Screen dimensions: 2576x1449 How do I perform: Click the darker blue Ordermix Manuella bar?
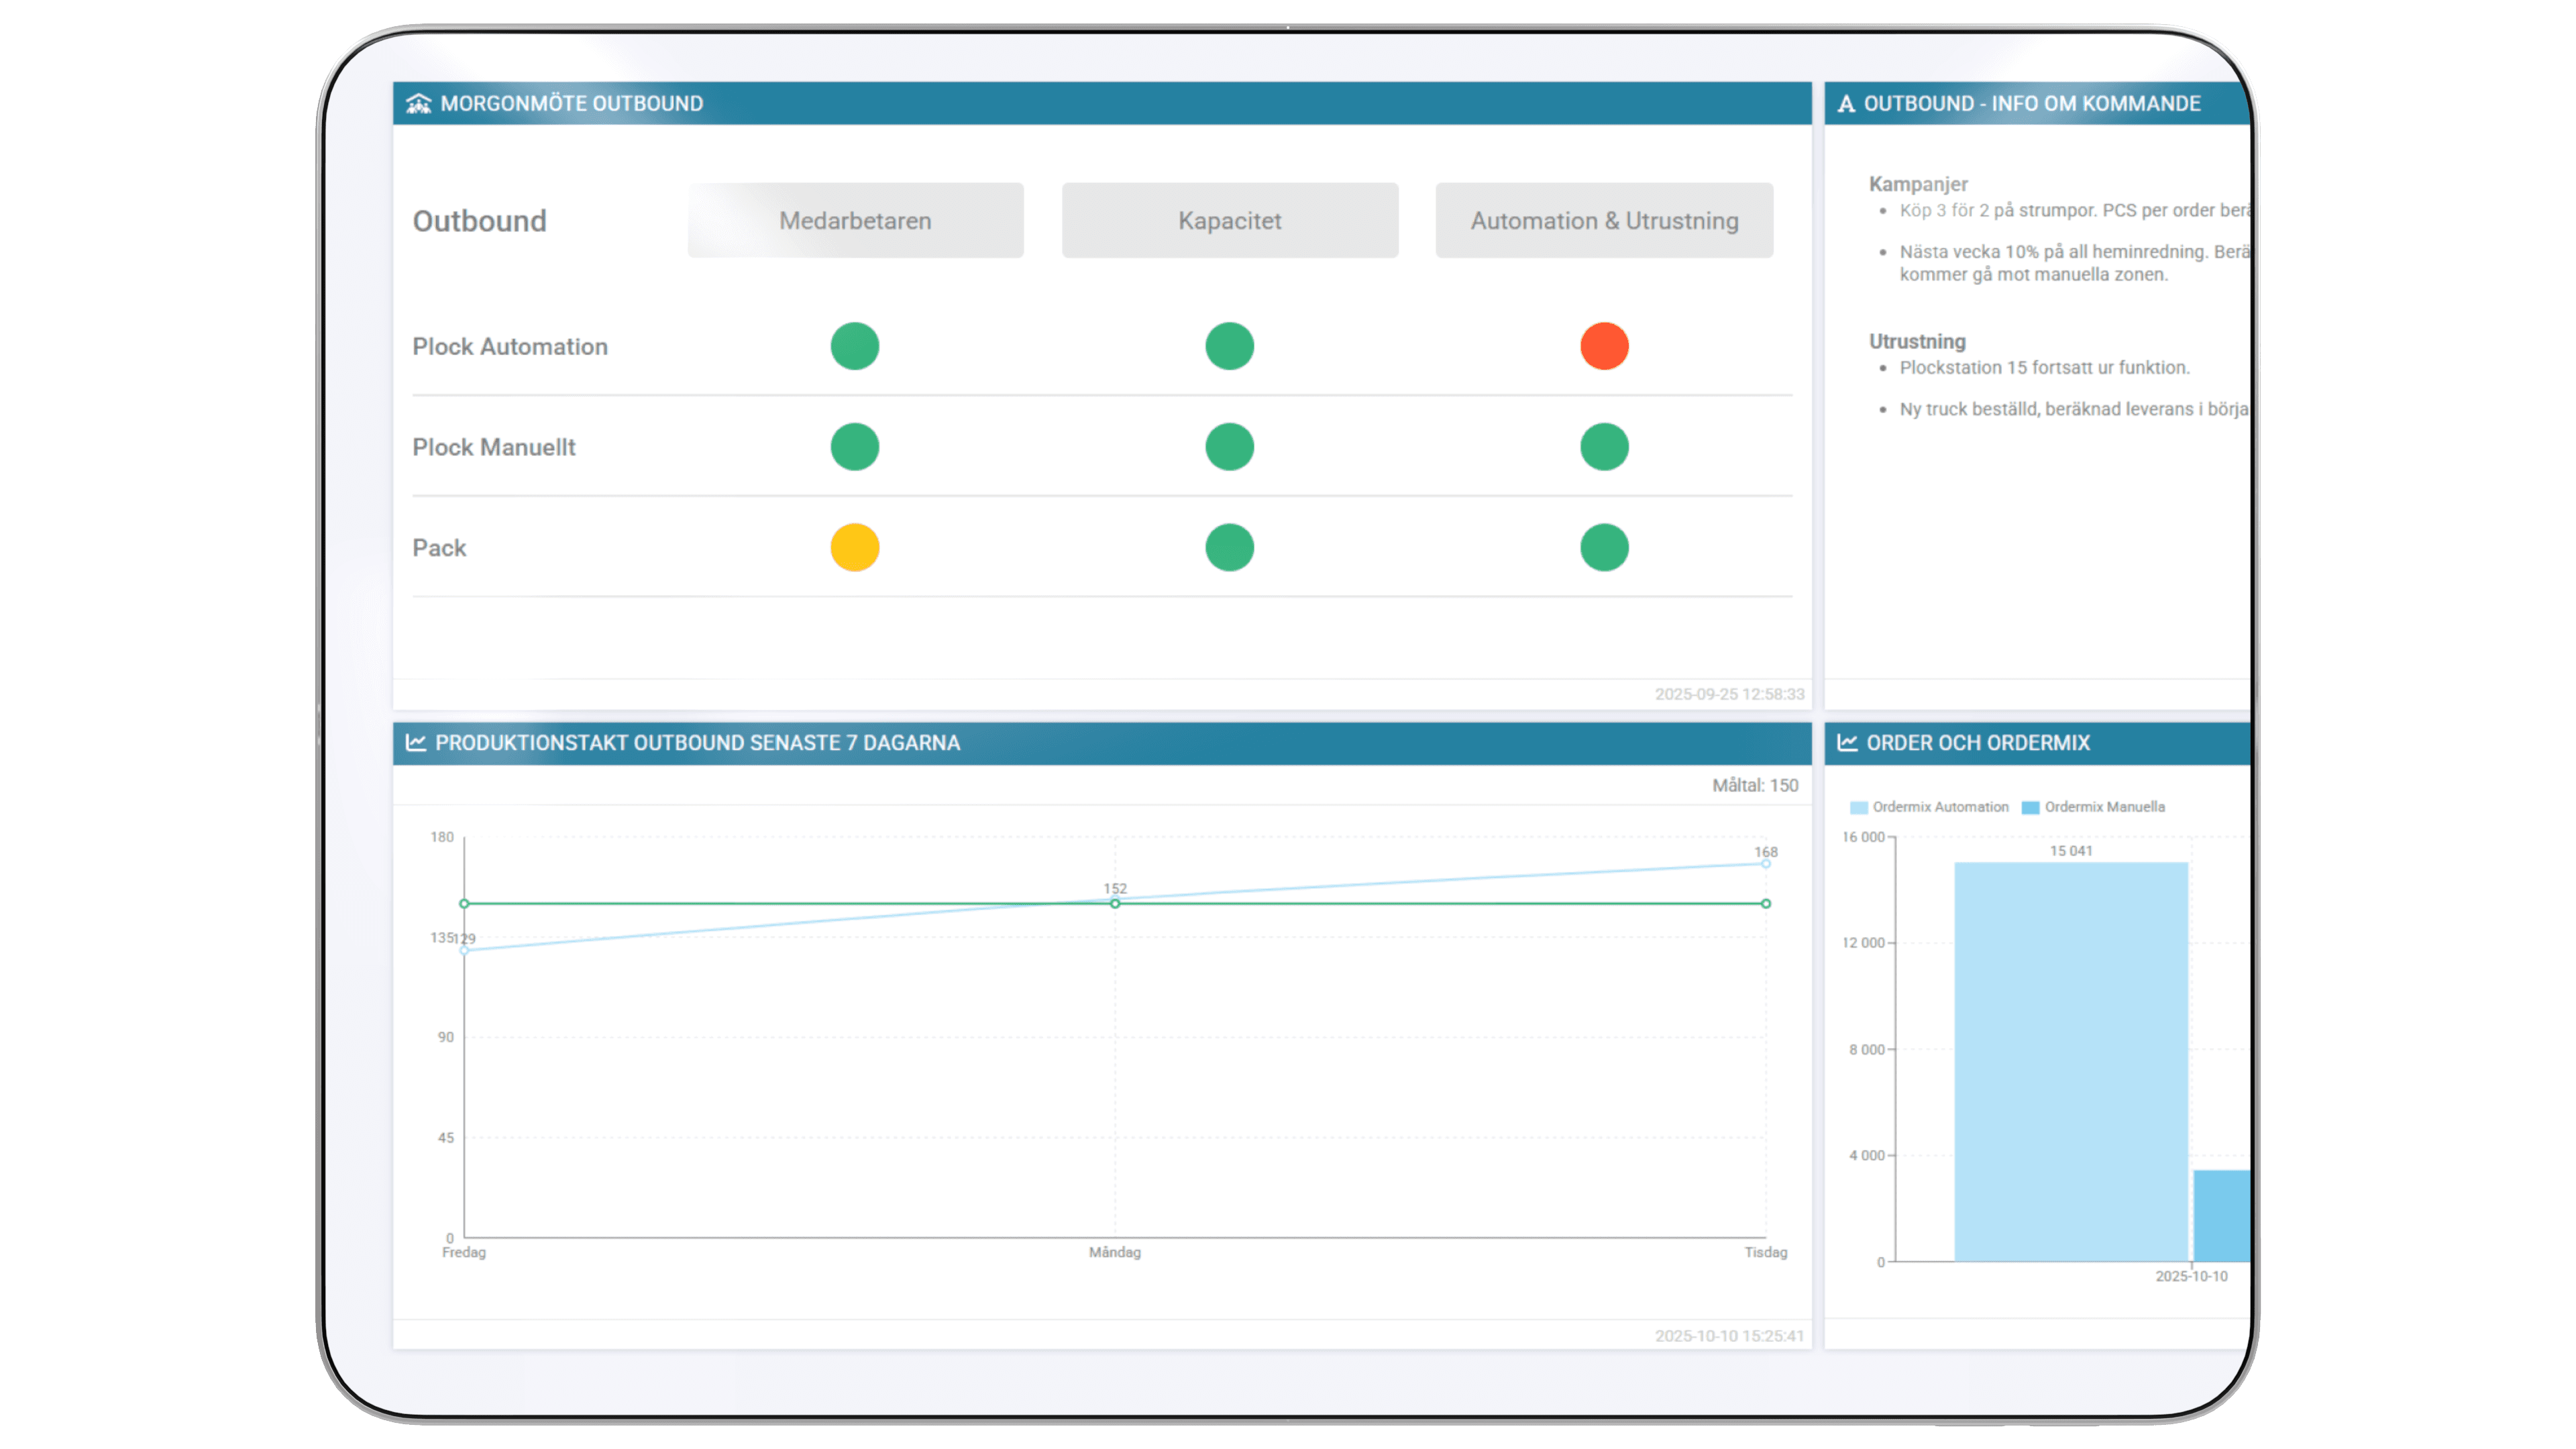2221,1215
